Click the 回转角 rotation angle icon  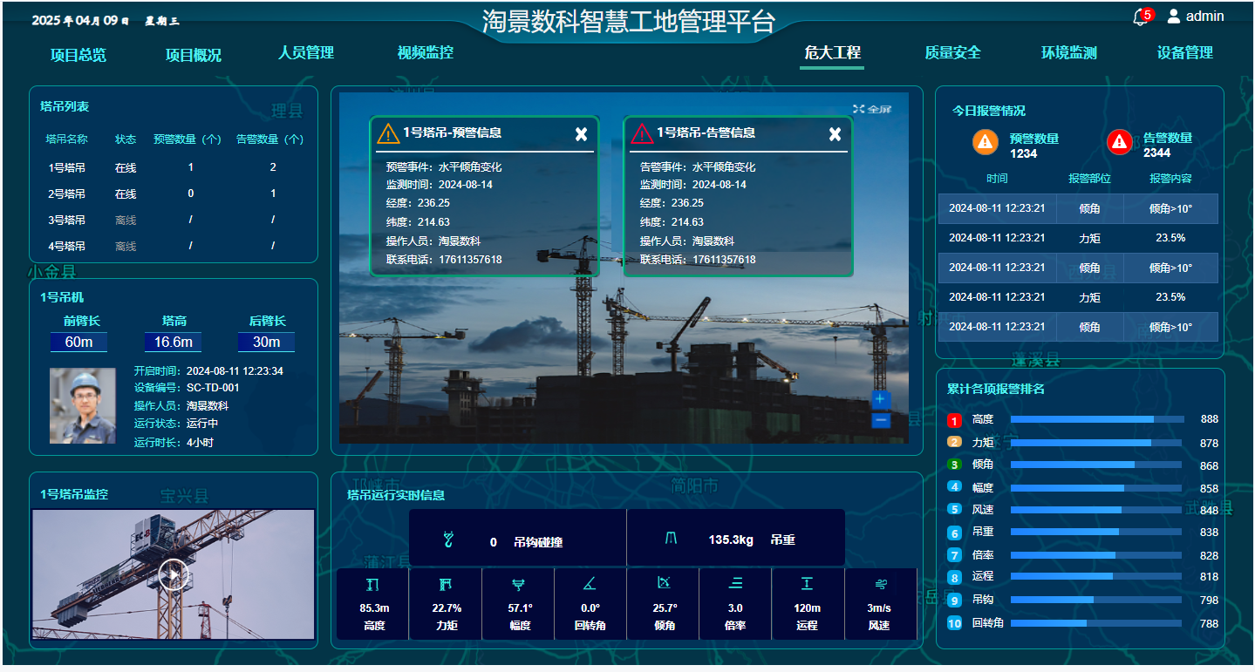[x=590, y=584]
